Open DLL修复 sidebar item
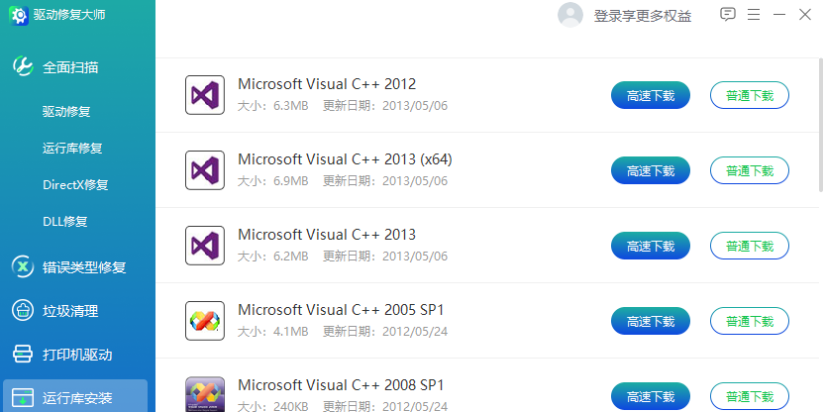Screen dimensions: 824x412 pyautogui.click(x=64, y=222)
